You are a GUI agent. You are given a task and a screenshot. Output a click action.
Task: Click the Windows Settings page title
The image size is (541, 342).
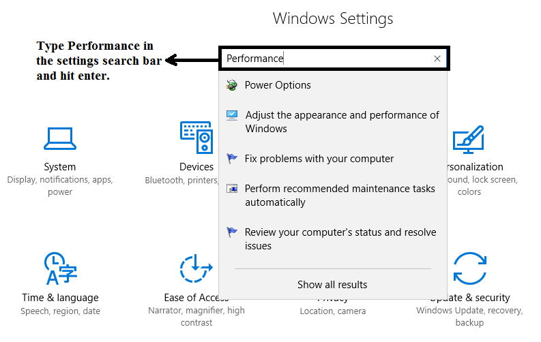point(333,18)
